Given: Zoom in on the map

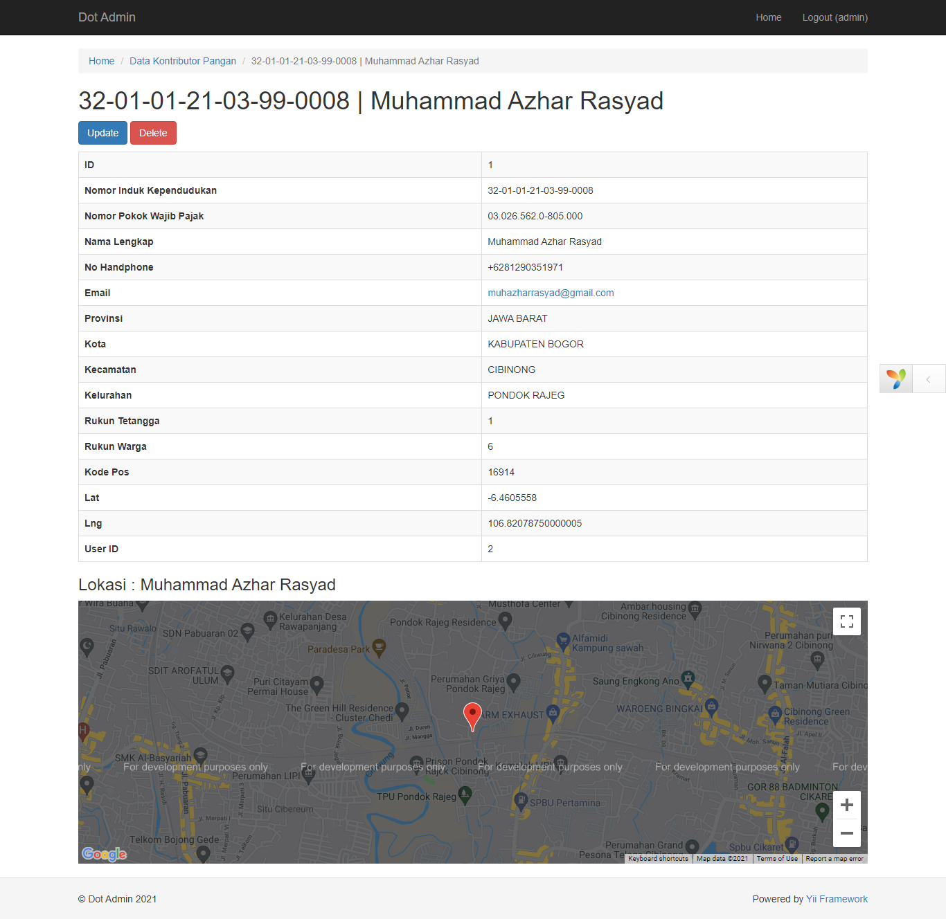Looking at the screenshot, I should point(847,805).
